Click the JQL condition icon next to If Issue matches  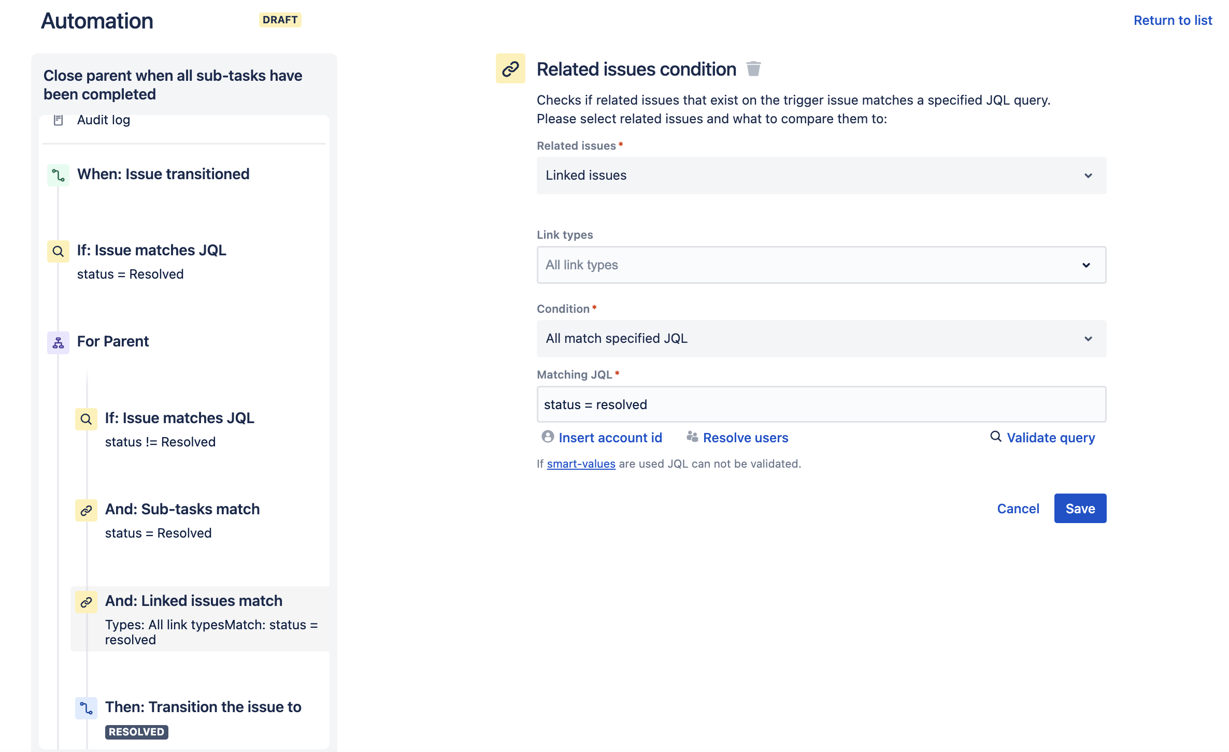pyautogui.click(x=59, y=250)
